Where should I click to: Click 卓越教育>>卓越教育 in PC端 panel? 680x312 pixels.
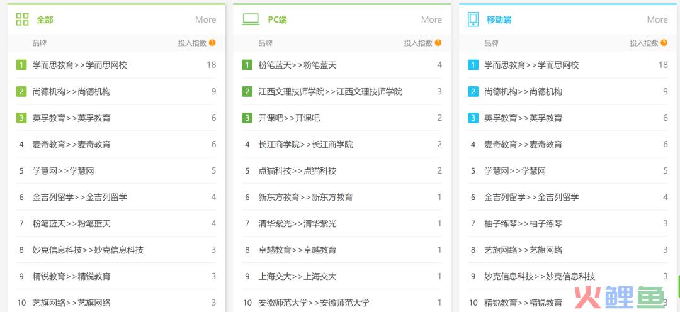click(x=297, y=250)
